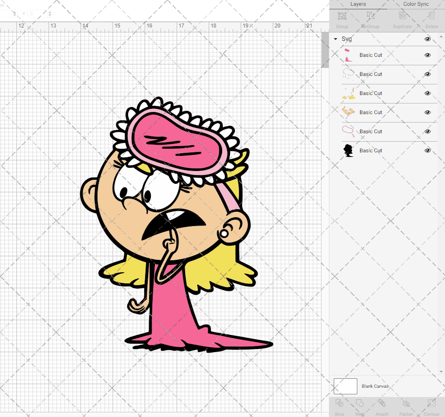Click the Flatten tool icon
445x417 pixels.
[406, 403]
